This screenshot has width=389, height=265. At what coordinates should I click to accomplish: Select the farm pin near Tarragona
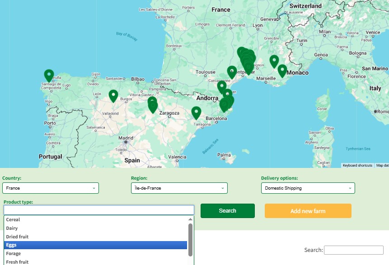[196, 112]
